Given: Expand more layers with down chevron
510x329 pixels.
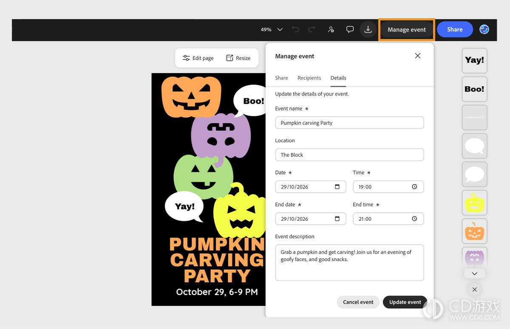Looking at the screenshot, I should click(475, 273).
